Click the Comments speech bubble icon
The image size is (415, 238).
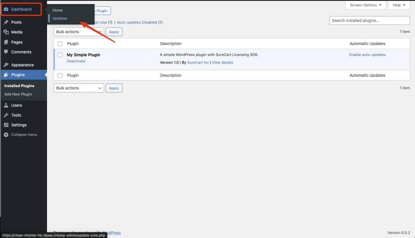(6, 52)
